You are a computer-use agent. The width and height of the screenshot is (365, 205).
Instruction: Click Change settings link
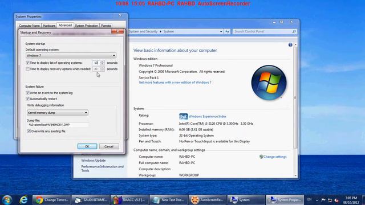(275, 157)
